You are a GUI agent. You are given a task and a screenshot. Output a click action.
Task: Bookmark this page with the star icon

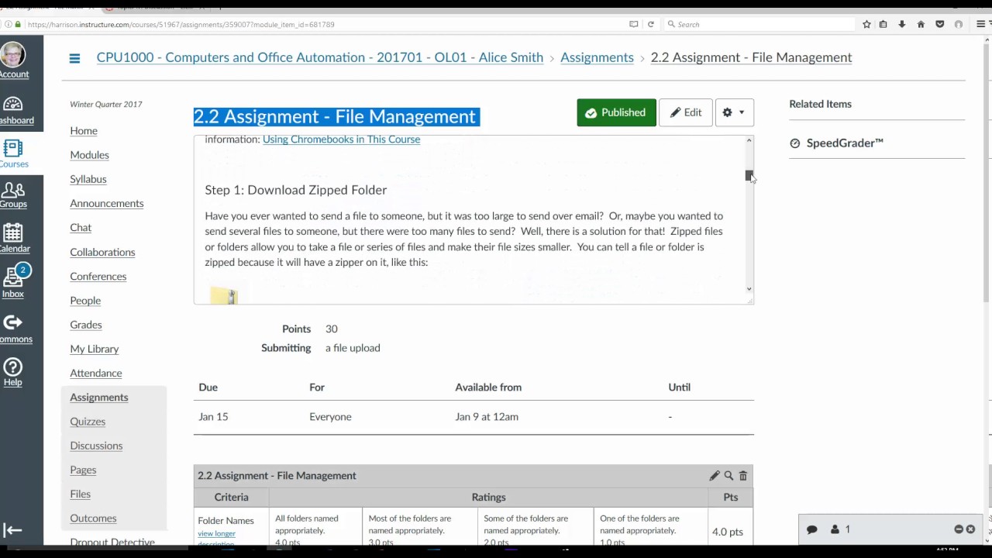(x=866, y=24)
